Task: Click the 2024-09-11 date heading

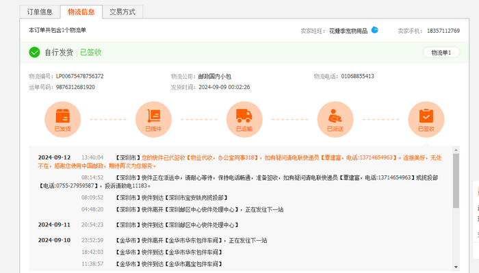Action: [54, 224]
